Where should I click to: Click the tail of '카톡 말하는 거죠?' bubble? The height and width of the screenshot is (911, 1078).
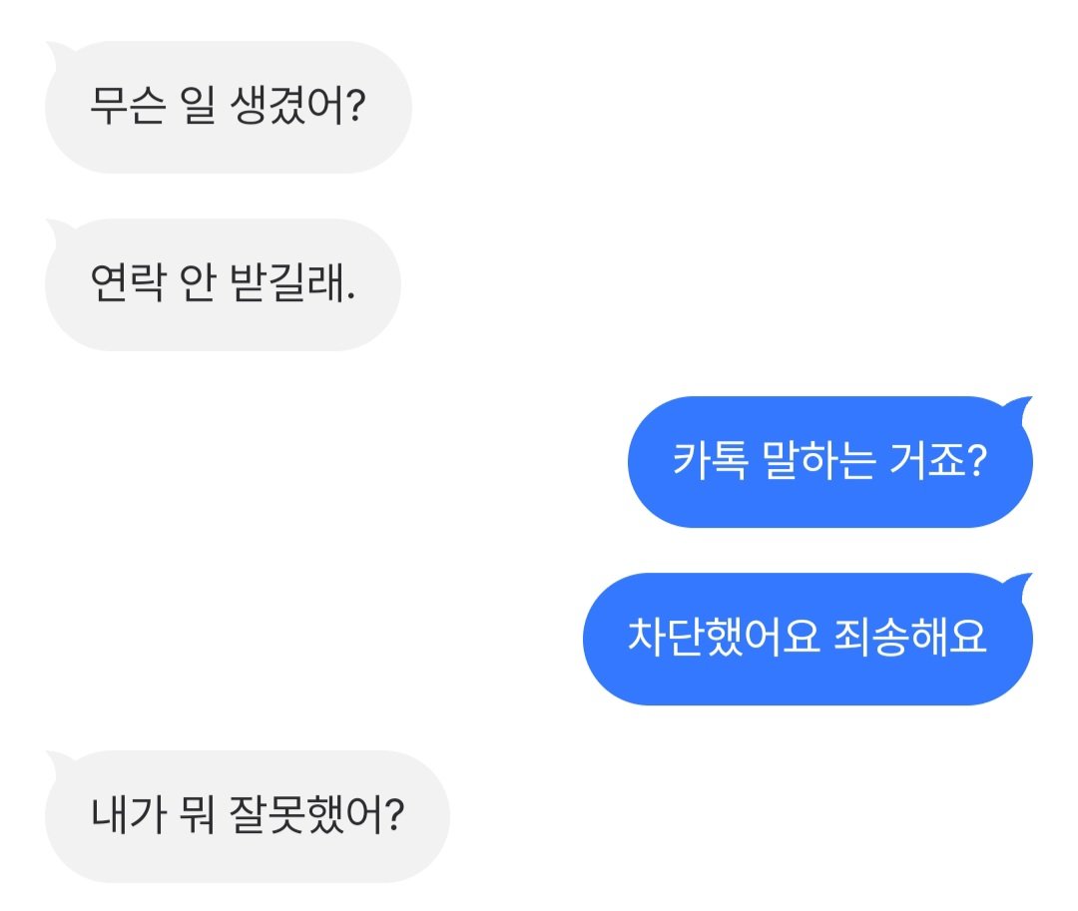pyautogui.click(x=1020, y=404)
